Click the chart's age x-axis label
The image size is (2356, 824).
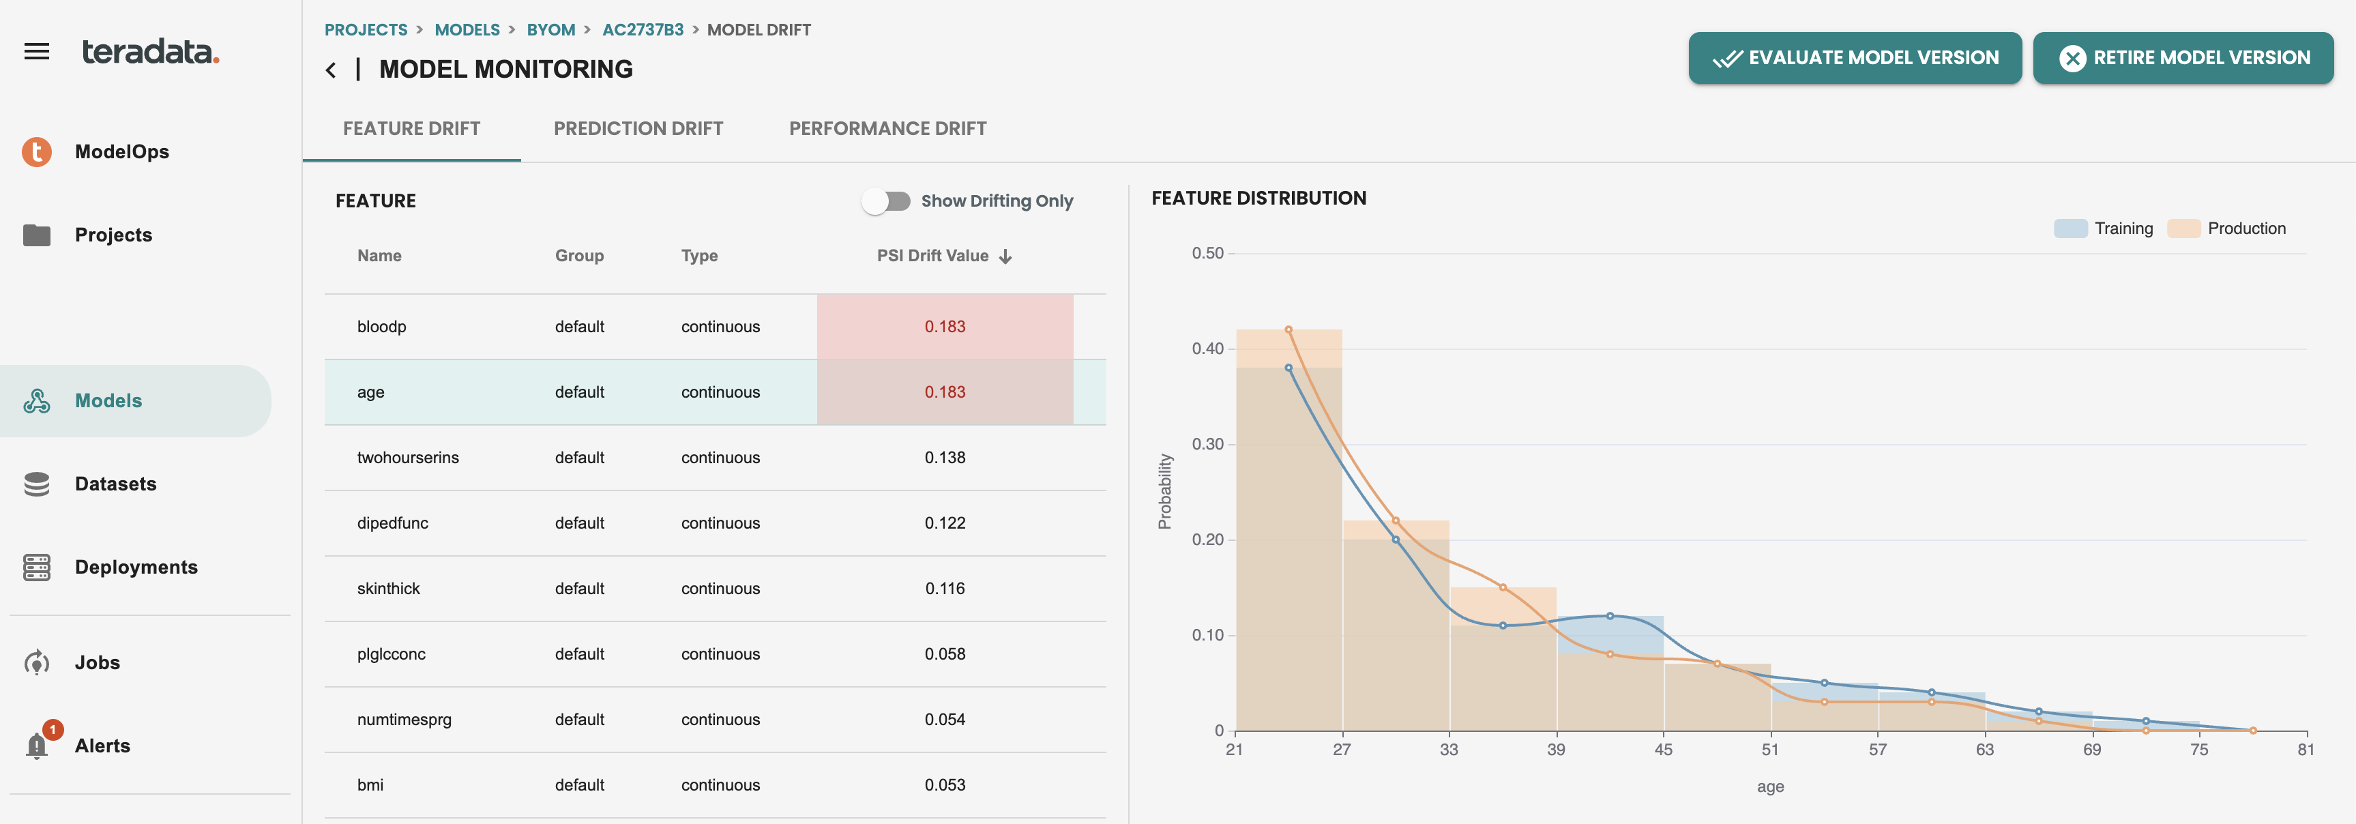[x=1770, y=786]
